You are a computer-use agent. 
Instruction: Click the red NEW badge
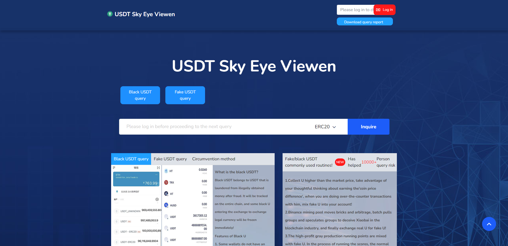click(x=340, y=162)
